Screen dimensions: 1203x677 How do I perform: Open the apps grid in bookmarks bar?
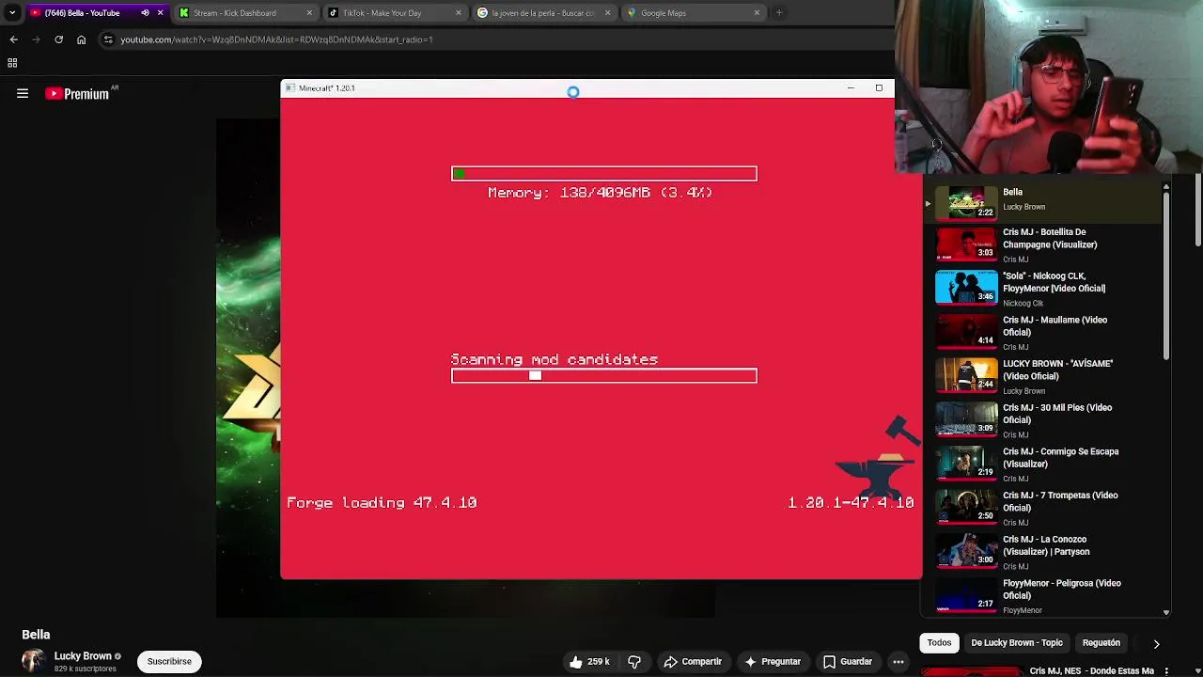pos(12,63)
